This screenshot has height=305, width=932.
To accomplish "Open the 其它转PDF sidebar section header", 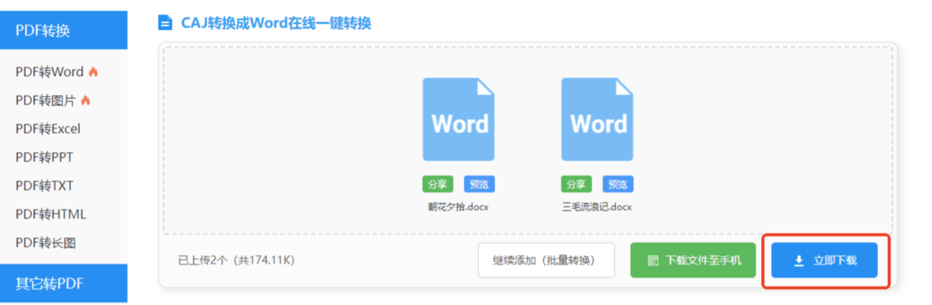I will pyautogui.click(x=64, y=283).
